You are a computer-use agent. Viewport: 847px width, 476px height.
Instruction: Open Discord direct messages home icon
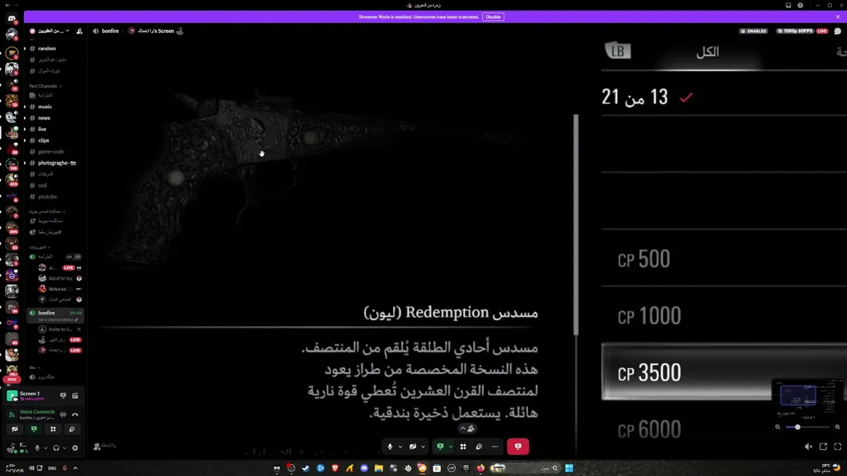pyautogui.click(x=11, y=19)
